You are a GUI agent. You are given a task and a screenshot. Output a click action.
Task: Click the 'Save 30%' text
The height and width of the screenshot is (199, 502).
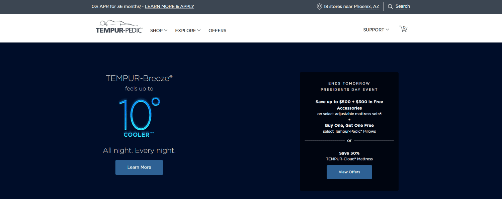pos(349,153)
